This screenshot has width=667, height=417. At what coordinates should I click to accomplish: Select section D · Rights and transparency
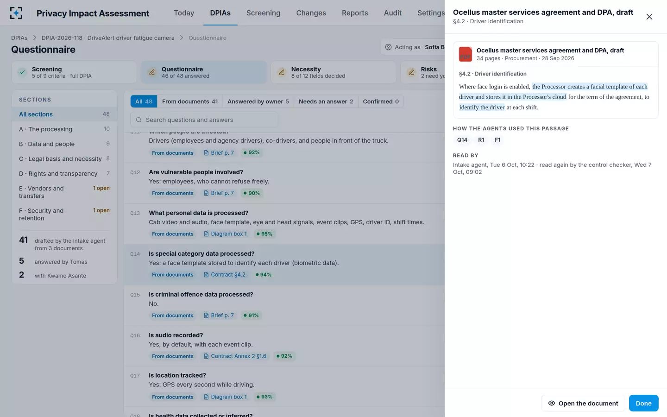(64, 174)
